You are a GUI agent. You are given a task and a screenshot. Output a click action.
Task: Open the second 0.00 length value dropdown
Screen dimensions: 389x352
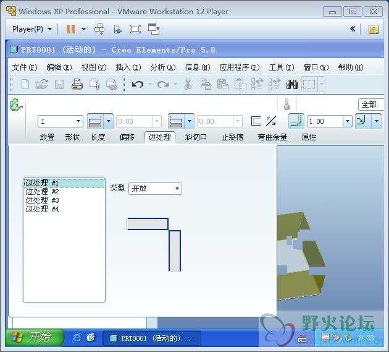tap(238, 121)
